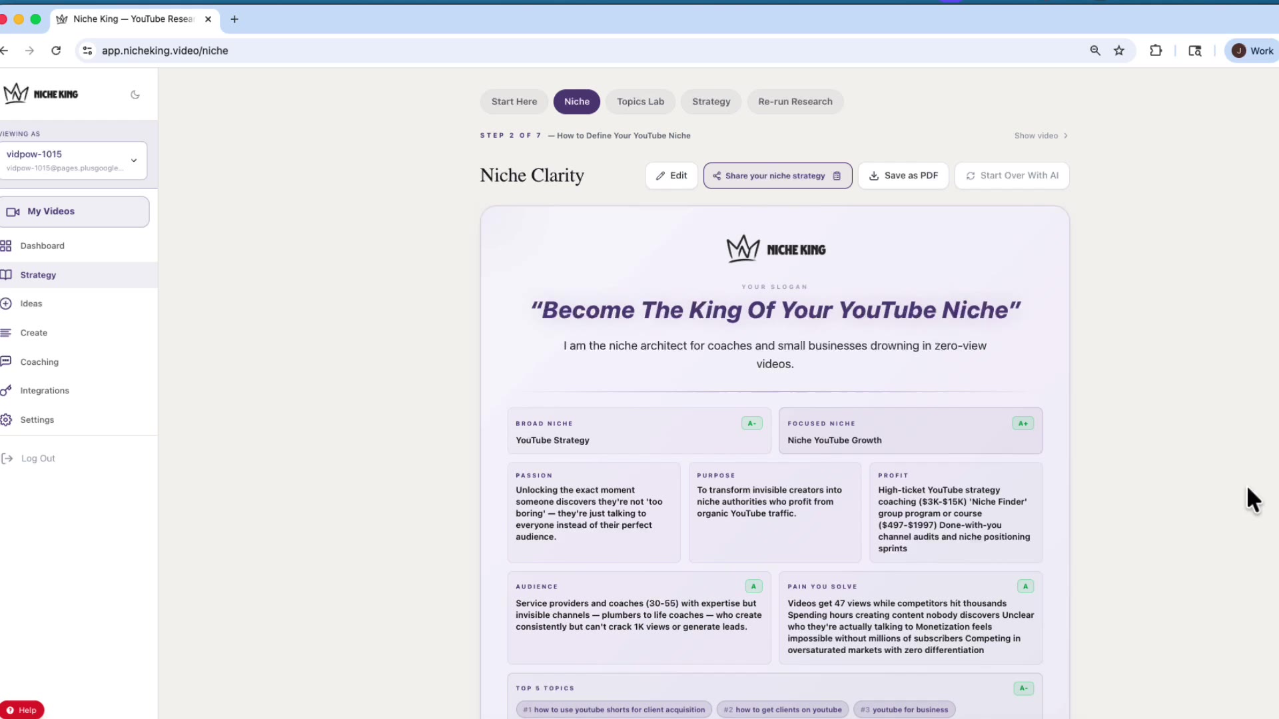
Task: Select the Niche tab
Action: point(576,102)
